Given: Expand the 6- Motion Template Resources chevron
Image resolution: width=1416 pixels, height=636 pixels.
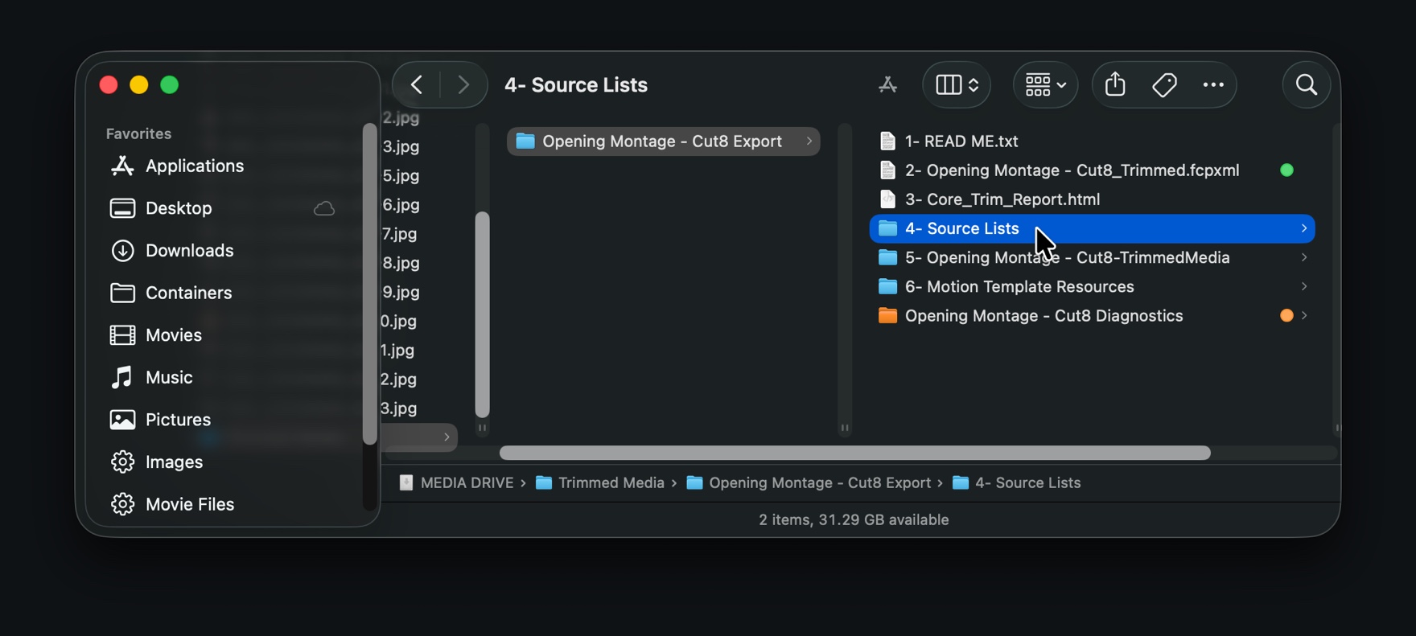Looking at the screenshot, I should [1303, 286].
